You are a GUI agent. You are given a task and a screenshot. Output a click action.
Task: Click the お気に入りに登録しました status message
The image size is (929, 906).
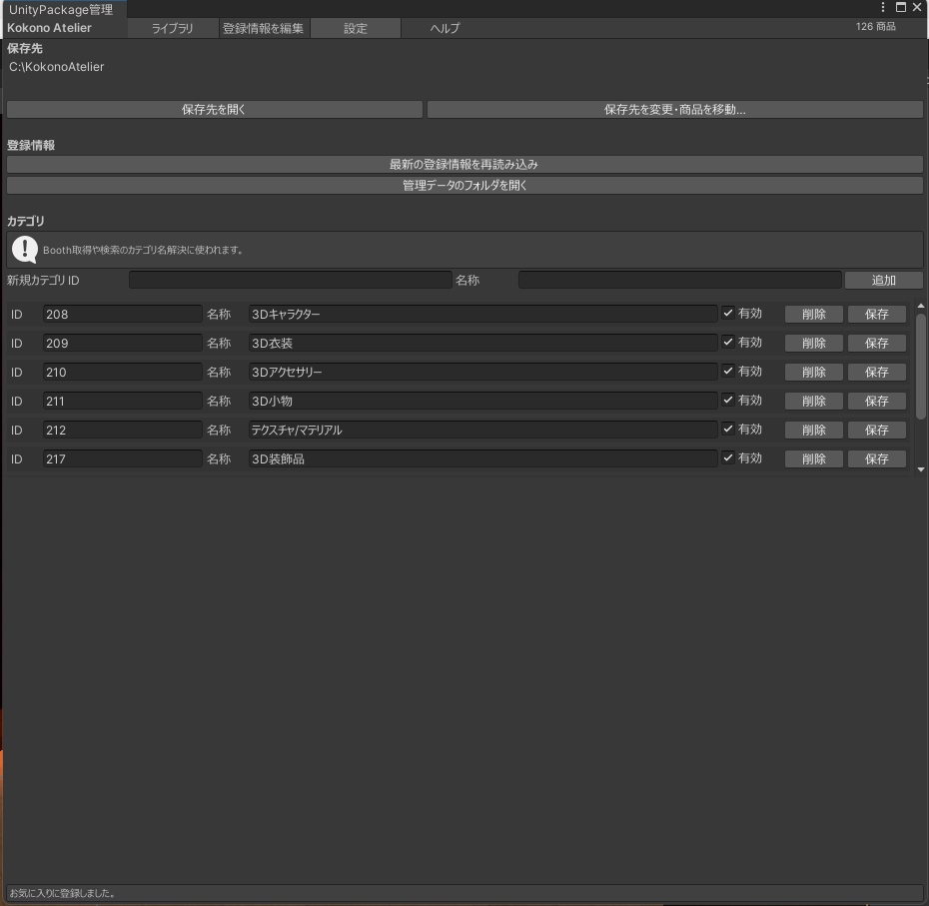[62, 893]
